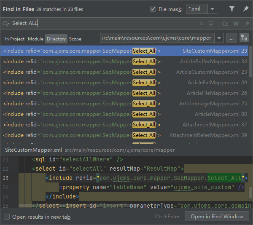Viewport: 253px width, 225px height.
Task: Click into Select_ALL search field
Action: pyautogui.click(x=103, y=23)
